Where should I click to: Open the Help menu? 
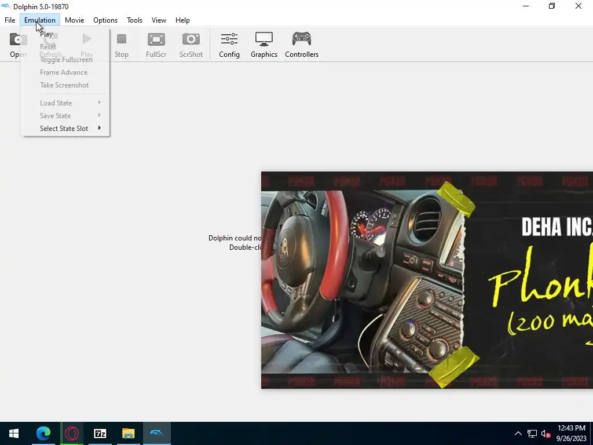coord(182,20)
